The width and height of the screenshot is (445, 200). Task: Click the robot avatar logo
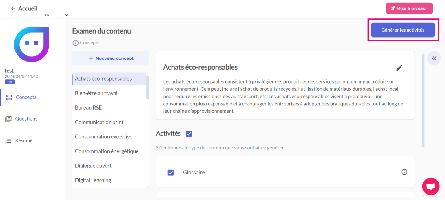32,44
